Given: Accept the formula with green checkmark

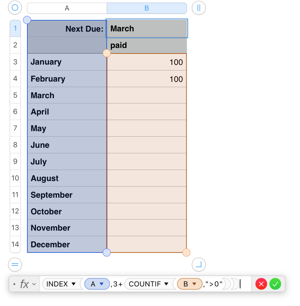Looking at the screenshot, I should click(275, 284).
